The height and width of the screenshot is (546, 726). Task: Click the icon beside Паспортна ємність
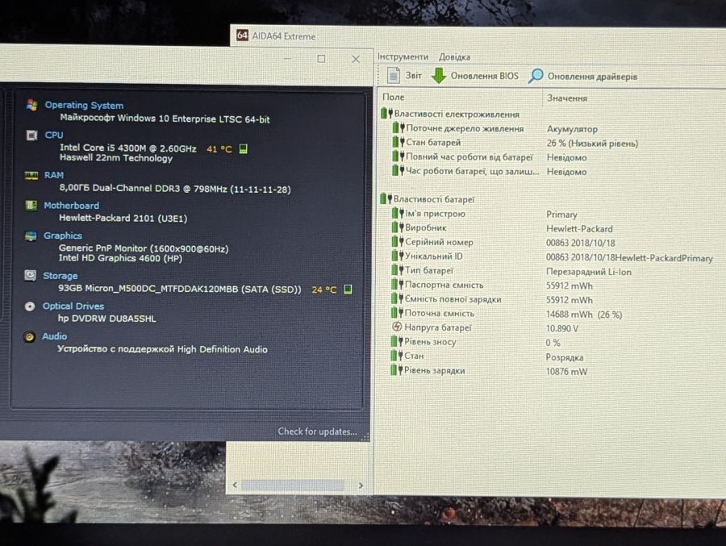pyautogui.click(x=397, y=285)
